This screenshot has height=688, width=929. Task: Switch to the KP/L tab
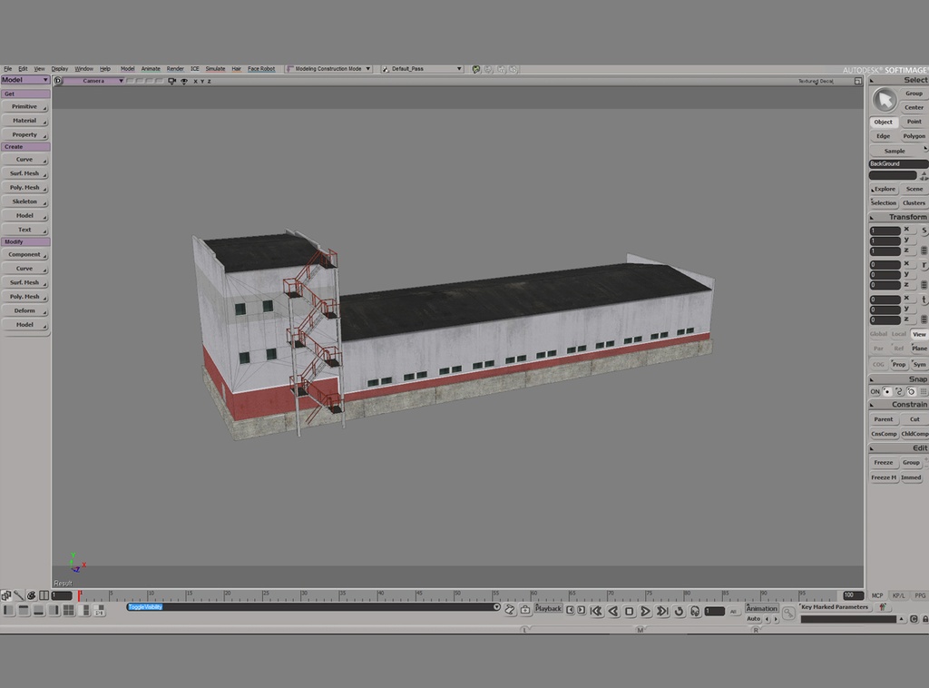pyautogui.click(x=898, y=595)
